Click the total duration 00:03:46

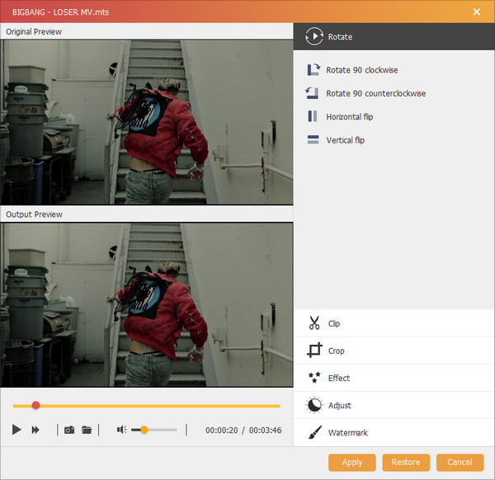(x=265, y=431)
